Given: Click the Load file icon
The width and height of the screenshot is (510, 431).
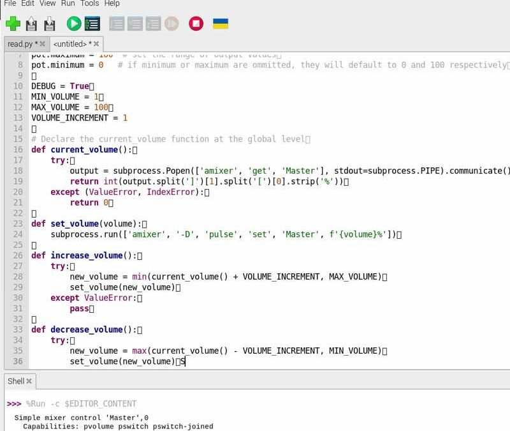Looking at the screenshot, I should pyautogui.click(x=31, y=24).
